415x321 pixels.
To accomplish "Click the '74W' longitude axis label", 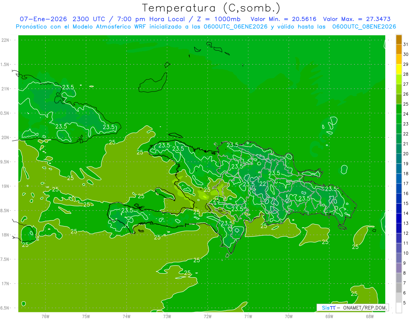I will click(127, 316).
